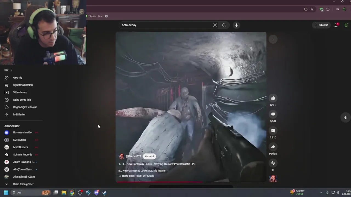
Task: Open File Explorer from the taskbar
Action: [64, 193]
